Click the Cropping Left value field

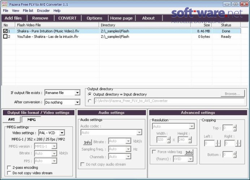pyautogui.click(x=210, y=143)
